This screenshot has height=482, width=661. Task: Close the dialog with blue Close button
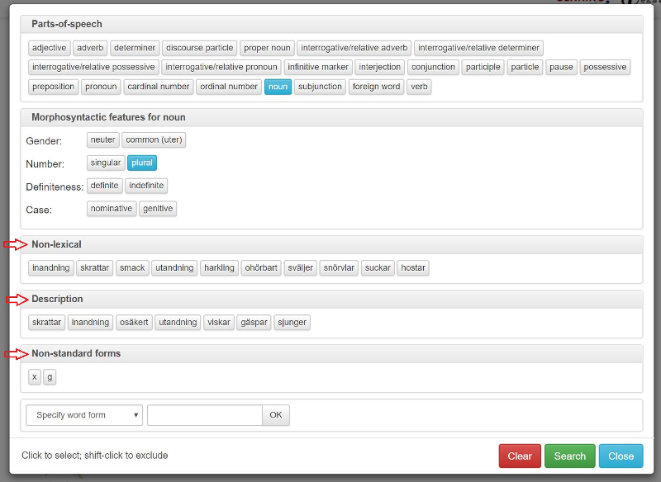click(x=621, y=456)
